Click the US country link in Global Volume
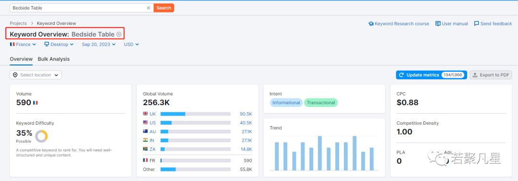This screenshot has height=181, width=518. point(153,123)
